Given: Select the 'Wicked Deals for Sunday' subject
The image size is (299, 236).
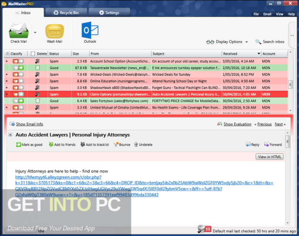Looking at the screenshot, I should click(x=171, y=74).
